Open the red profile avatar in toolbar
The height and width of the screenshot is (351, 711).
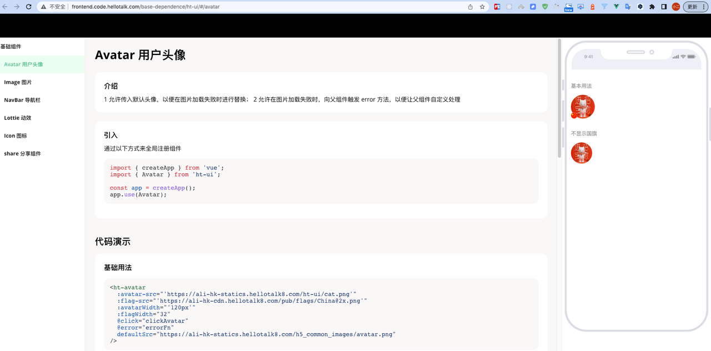pos(676,7)
